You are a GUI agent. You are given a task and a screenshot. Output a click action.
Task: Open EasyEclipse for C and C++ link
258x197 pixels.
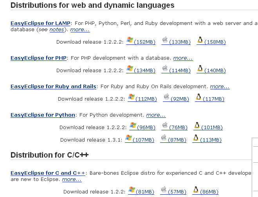[48, 173]
